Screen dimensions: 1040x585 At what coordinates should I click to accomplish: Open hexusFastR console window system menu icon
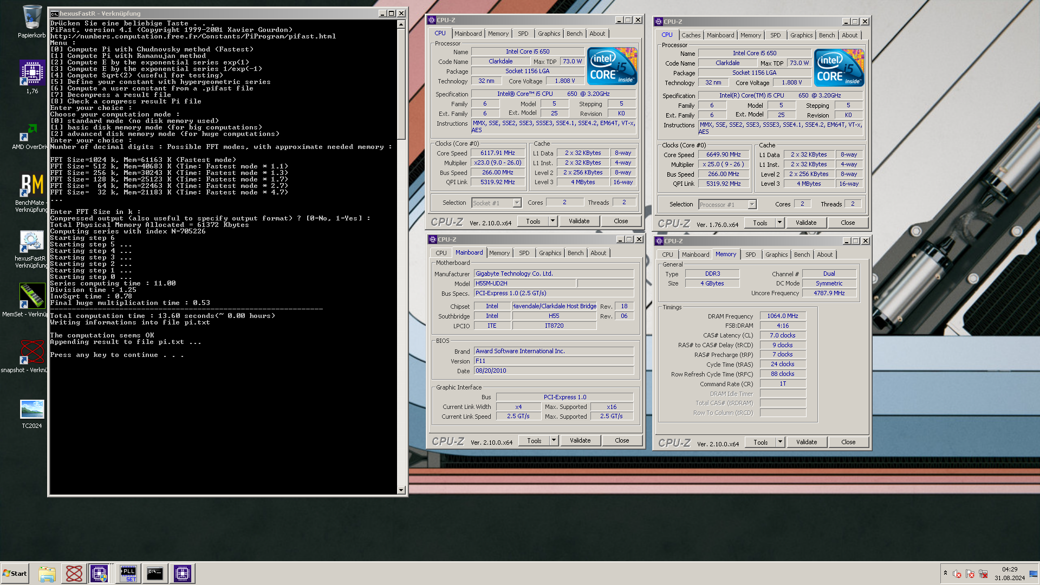click(55, 14)
